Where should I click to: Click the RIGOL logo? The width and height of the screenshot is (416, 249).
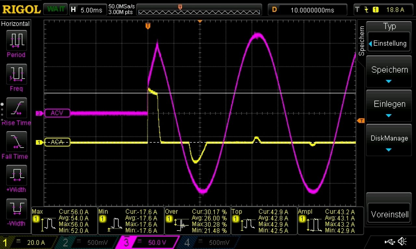[21, 9]
